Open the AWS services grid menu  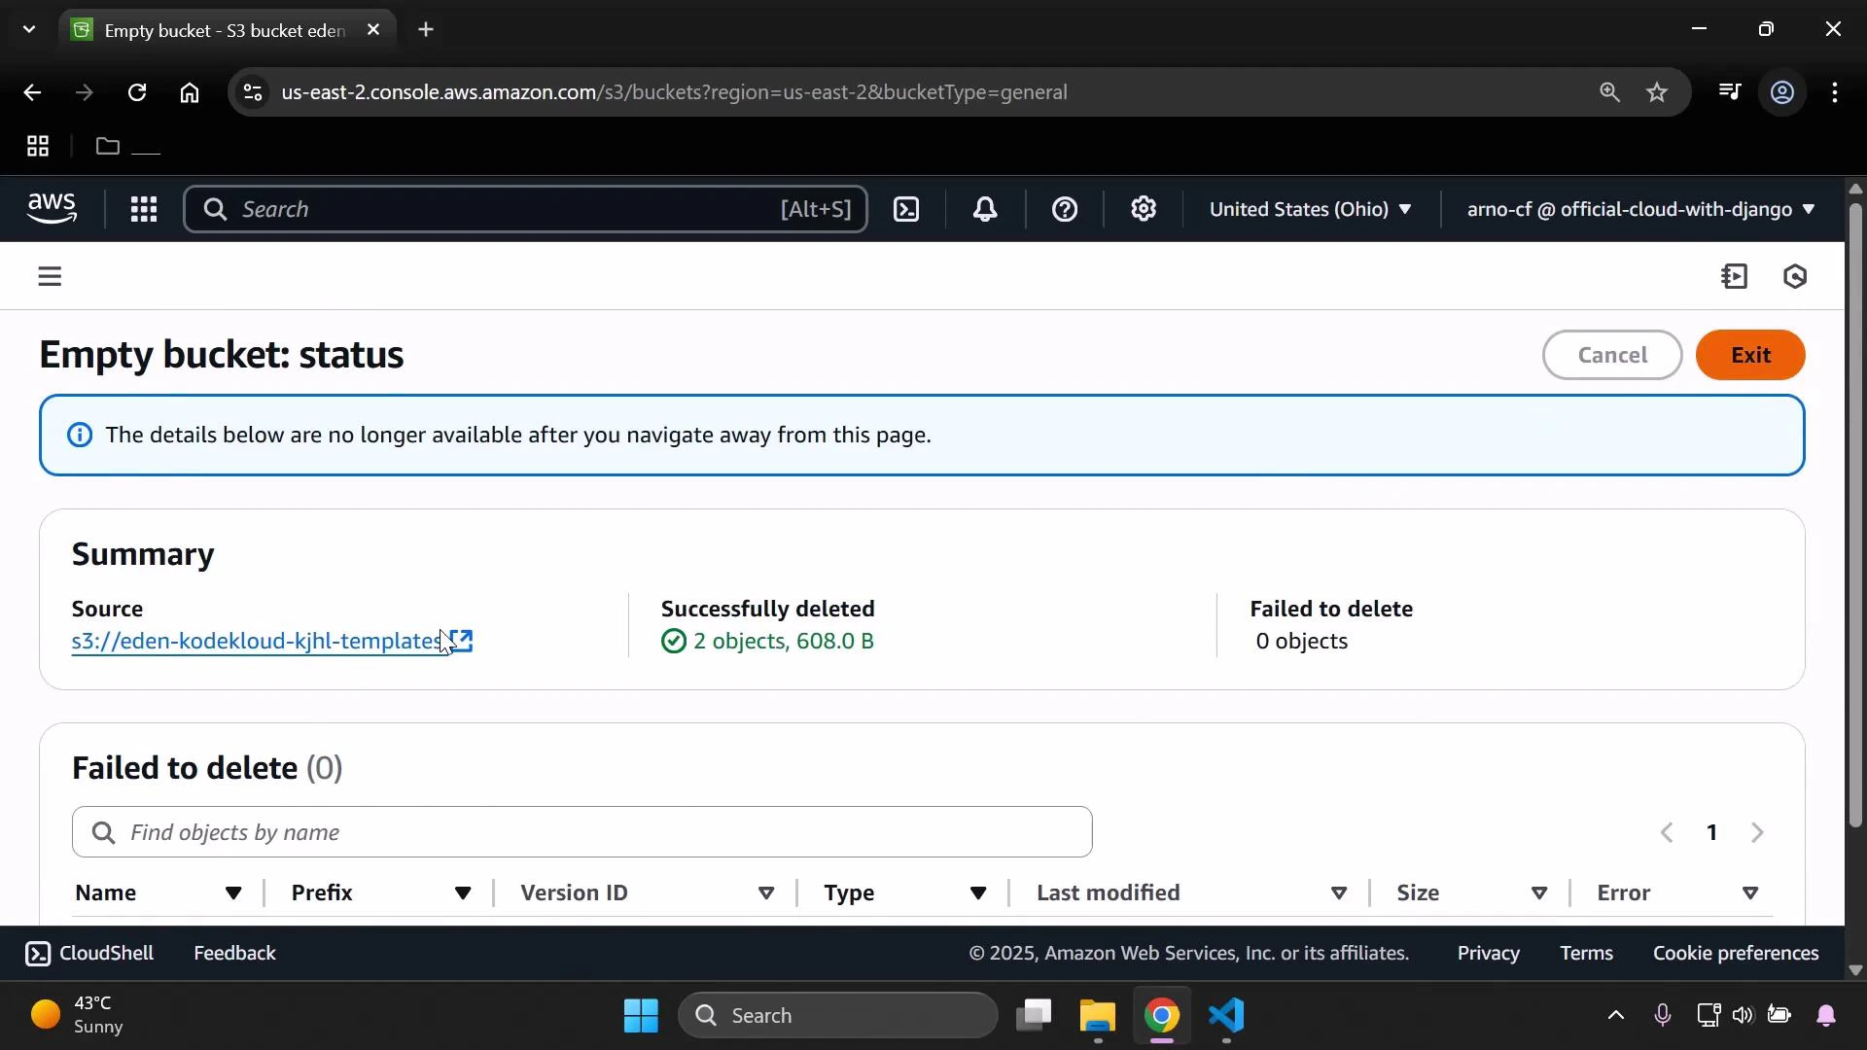point(143,209)
